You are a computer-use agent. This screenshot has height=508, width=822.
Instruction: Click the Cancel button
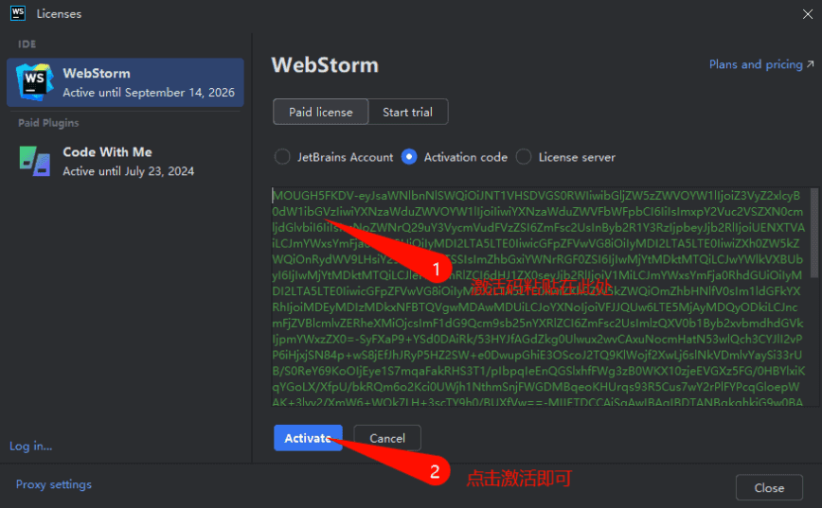pyautogui.click(x=387, y=438)
